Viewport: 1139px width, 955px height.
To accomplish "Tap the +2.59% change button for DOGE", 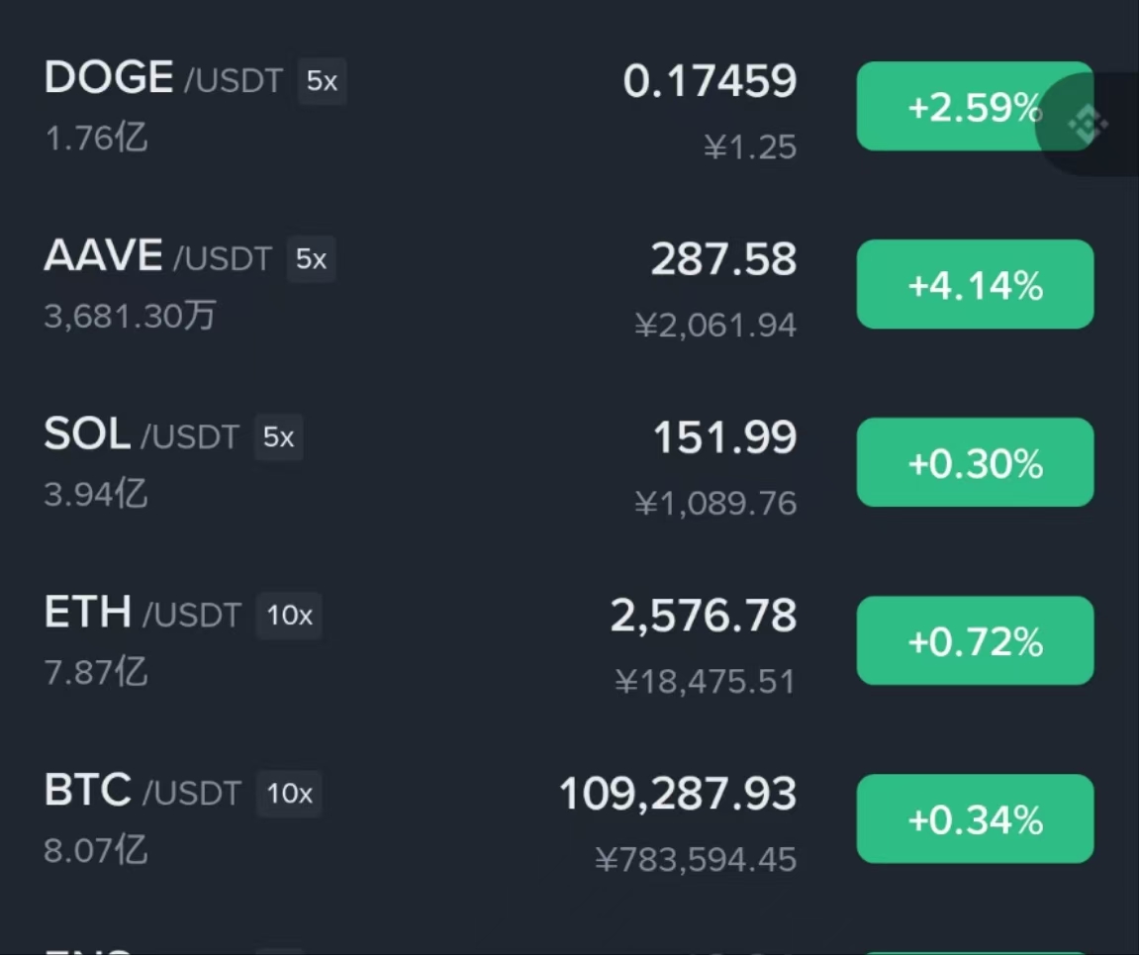I will click(975, 107).
